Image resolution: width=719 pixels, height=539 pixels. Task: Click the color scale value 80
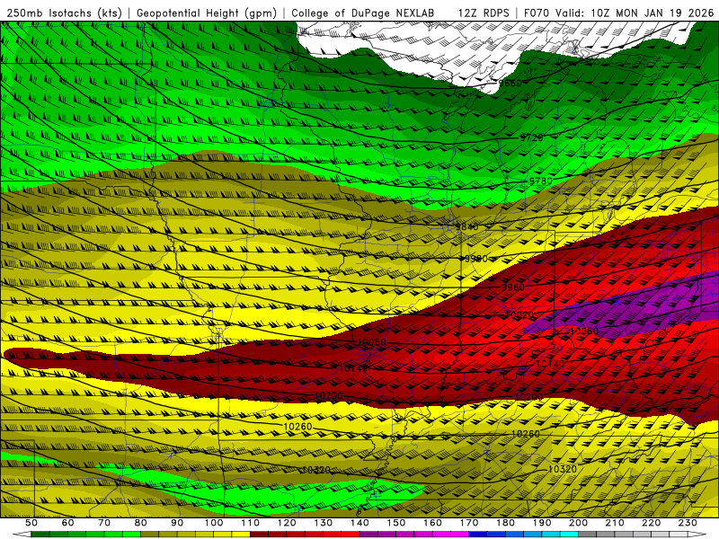[x=141, y=523]
